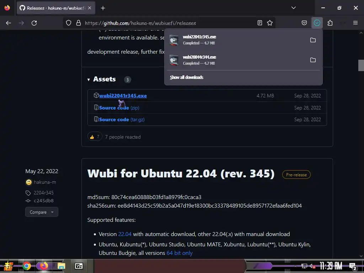This screenshot has height=273, width=364.
Task: Click the site padlock security icon
Action: pyautogui.click(x=79, y=23)
